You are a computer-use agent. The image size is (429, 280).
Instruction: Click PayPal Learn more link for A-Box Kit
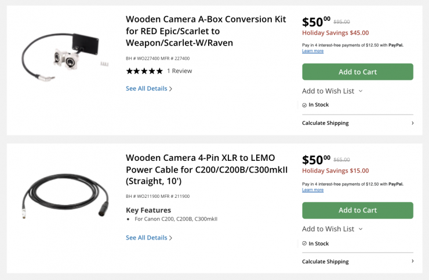click(x=312, y=51)
